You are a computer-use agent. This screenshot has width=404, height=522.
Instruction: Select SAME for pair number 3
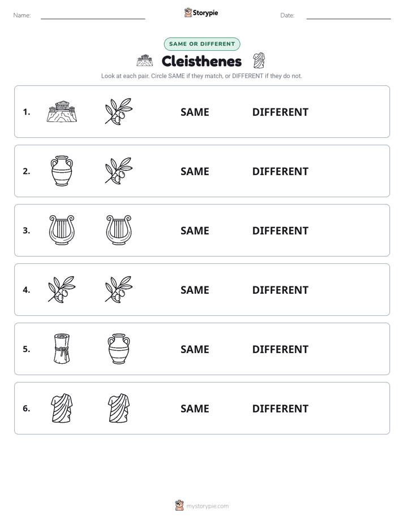tap(195, 230)
